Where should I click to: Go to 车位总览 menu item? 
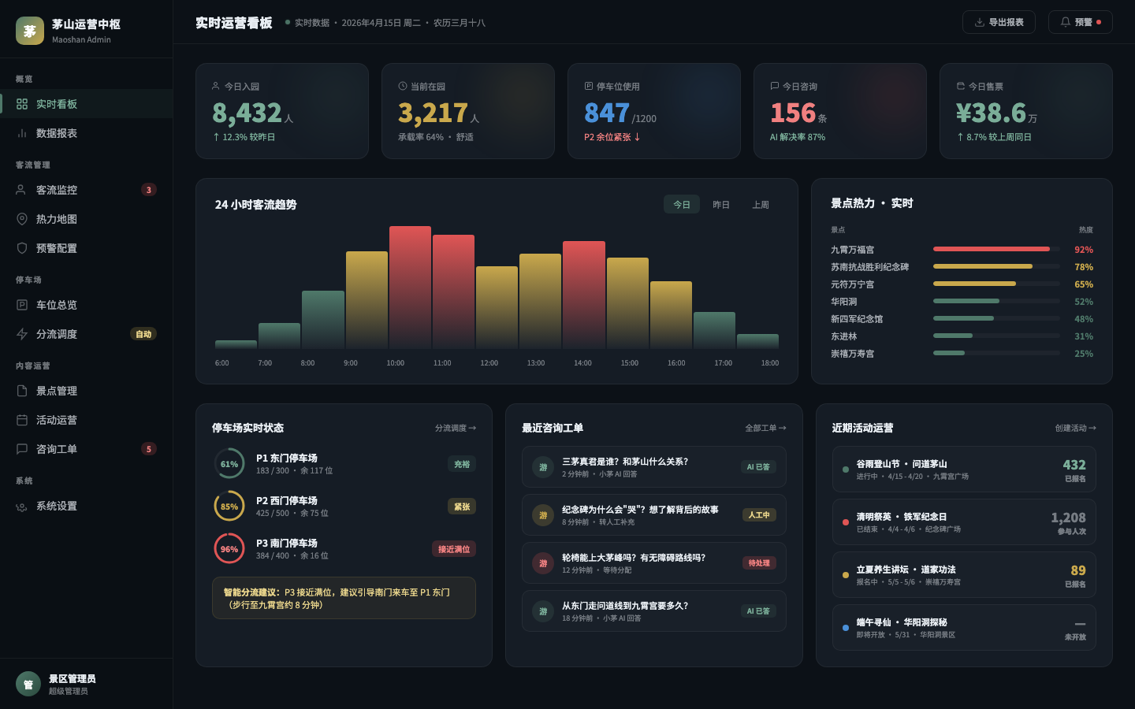[x=86, y=305]
